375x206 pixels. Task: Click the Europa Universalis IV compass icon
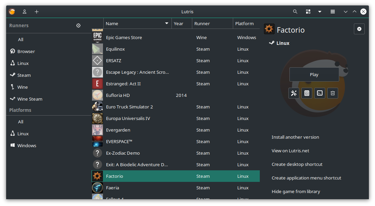click(97, 119)
